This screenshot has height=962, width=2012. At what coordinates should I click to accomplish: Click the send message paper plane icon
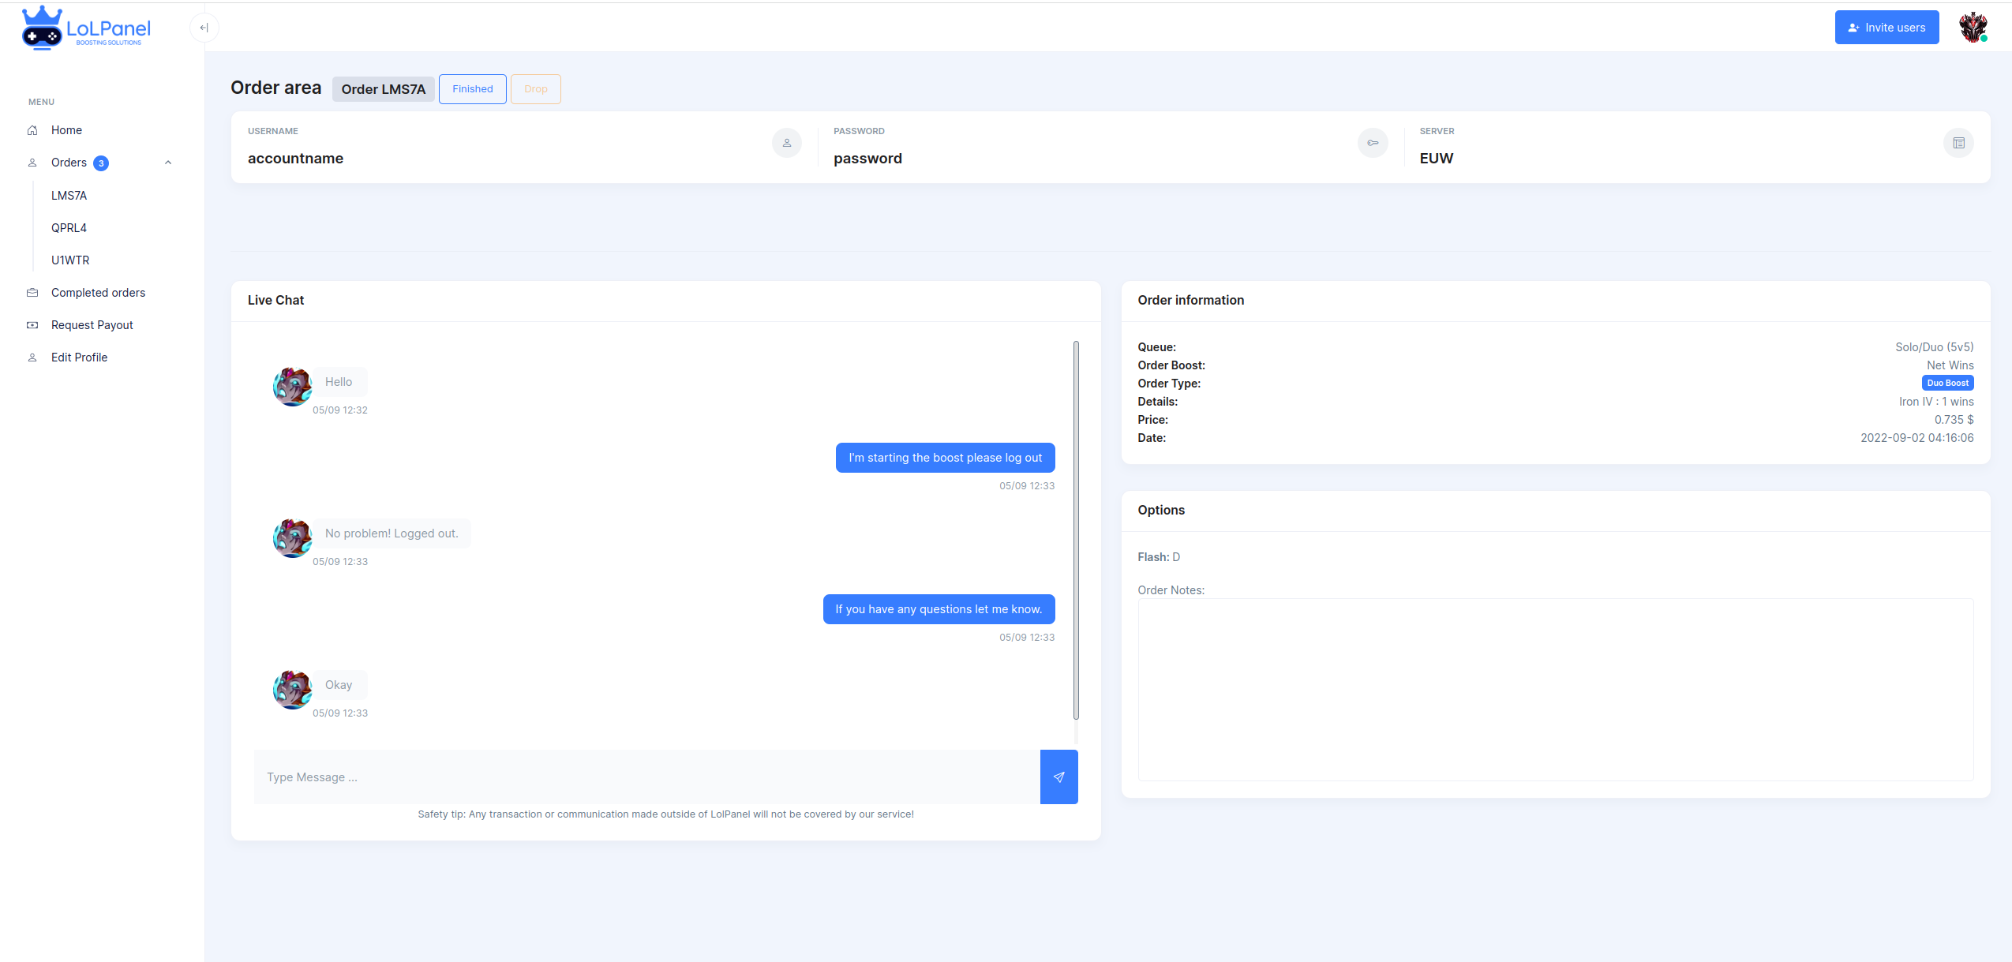tap(1058, 777)
